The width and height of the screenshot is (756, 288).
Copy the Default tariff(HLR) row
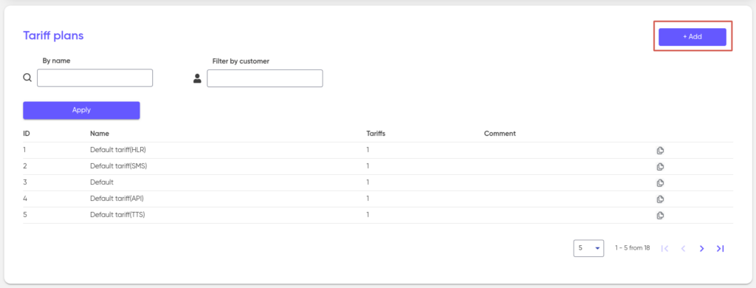coord(661,151)
